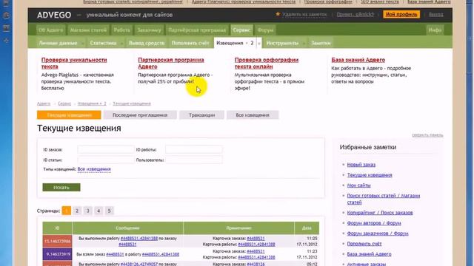Click the 'Адвего' breadcrumb link
The width and height of the screenshot is (474, 266).
[x=44, y=103]
